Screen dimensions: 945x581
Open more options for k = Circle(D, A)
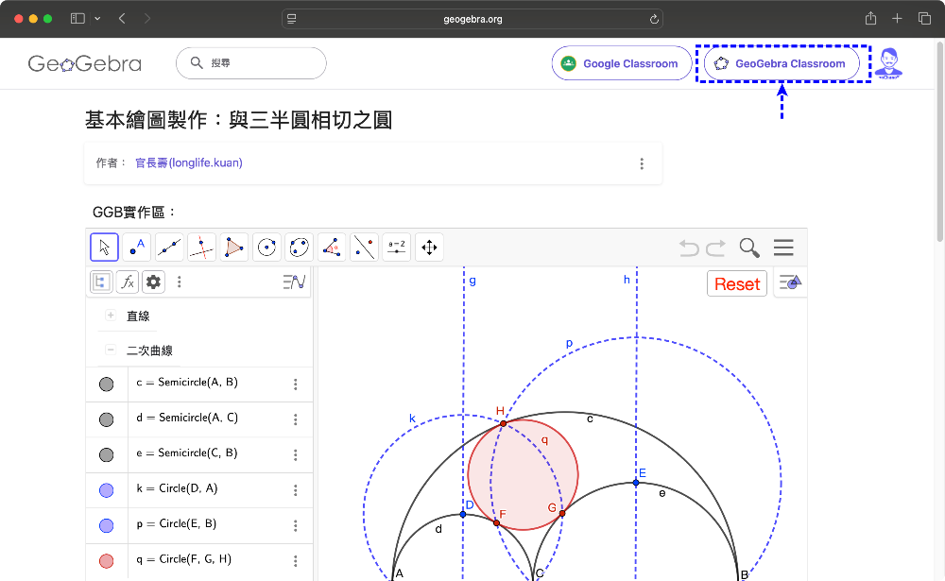click(295, 490)
